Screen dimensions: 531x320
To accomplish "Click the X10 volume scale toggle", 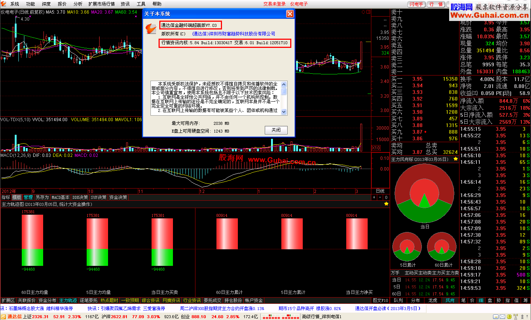I will click(x=376, y=148).
